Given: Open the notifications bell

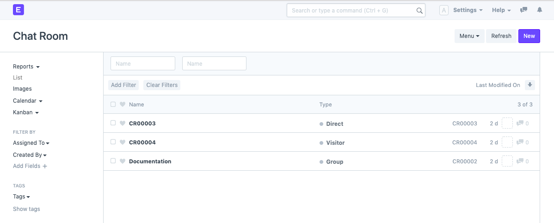Looking at the screenshot, I should (539, 10).
